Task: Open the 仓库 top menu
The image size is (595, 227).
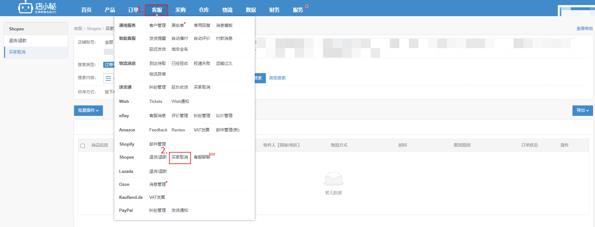Action: click(x=204, y=10)
